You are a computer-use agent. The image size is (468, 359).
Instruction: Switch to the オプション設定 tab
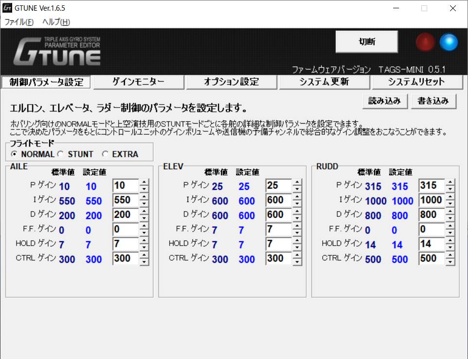coord(232,82)
